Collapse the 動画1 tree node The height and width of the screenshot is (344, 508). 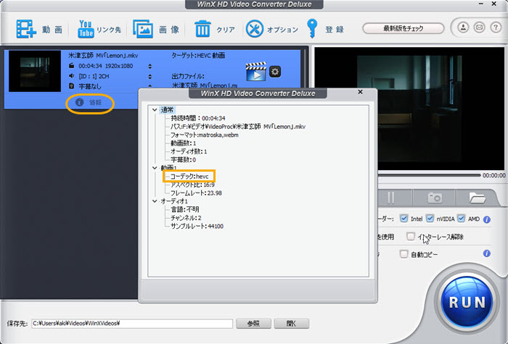click(155, 168)
